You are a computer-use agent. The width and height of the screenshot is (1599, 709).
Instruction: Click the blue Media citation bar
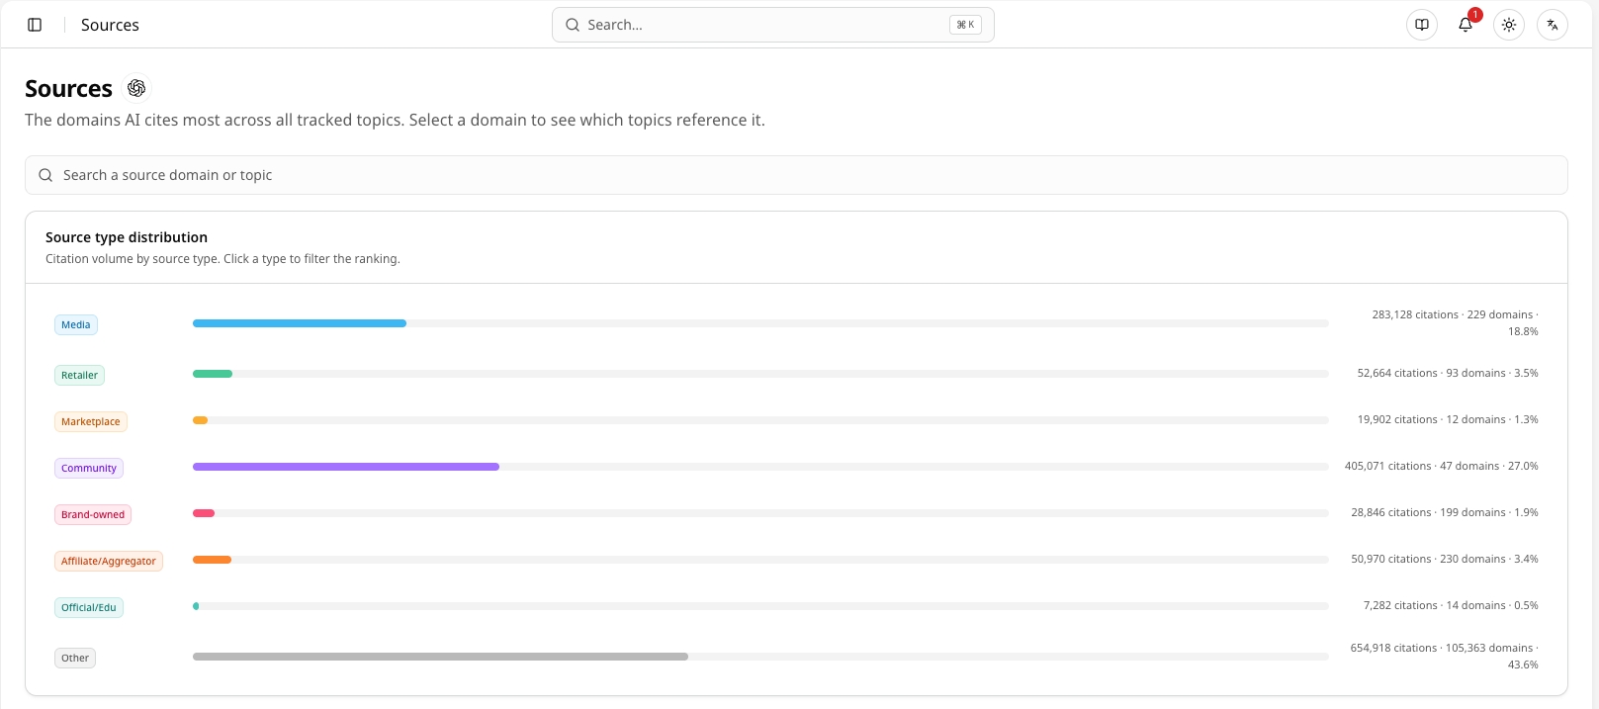[x=300, y=323]
